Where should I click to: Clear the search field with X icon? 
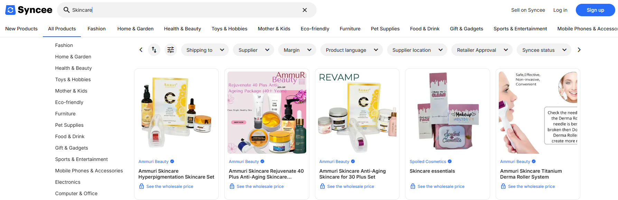pyautogui.click(x=305, y=10)
